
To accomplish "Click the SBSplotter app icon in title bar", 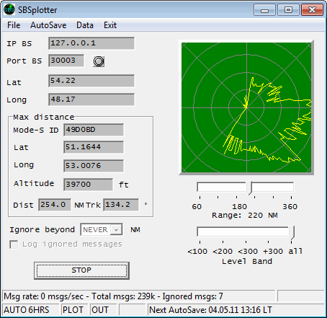I will (9, 10).
